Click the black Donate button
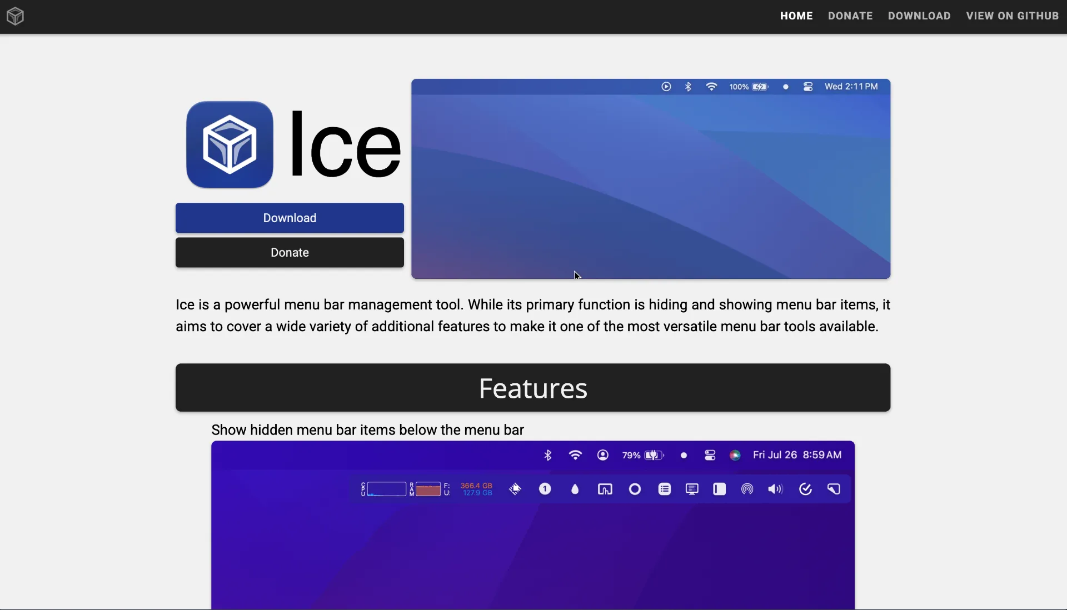The height and width of the screenshot is (610, 1067). (290, 252)
